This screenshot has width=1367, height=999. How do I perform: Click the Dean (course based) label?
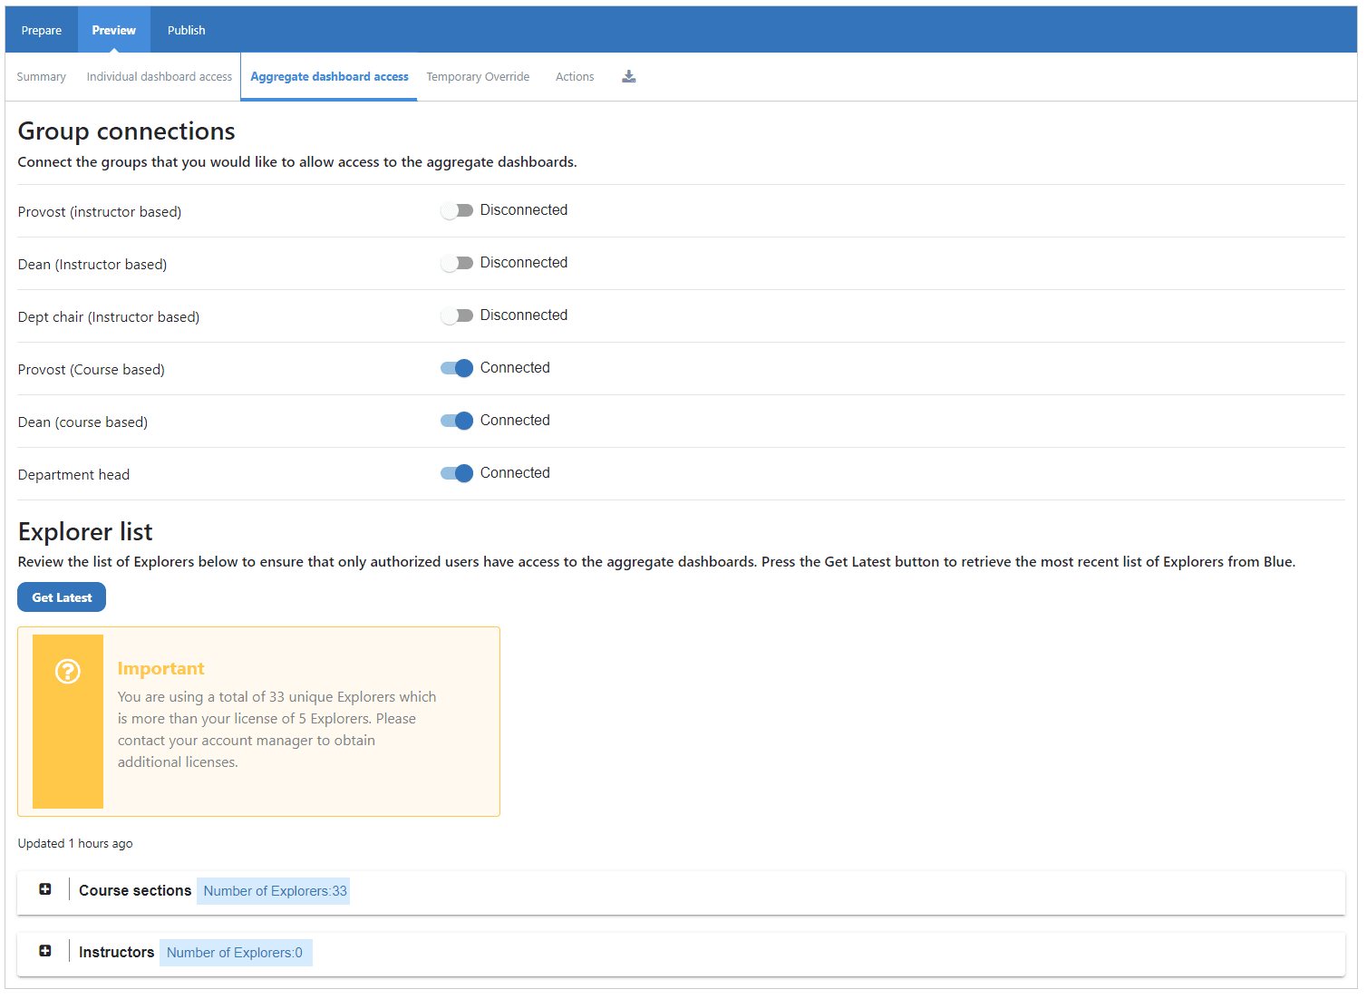[x=82, y=422]
